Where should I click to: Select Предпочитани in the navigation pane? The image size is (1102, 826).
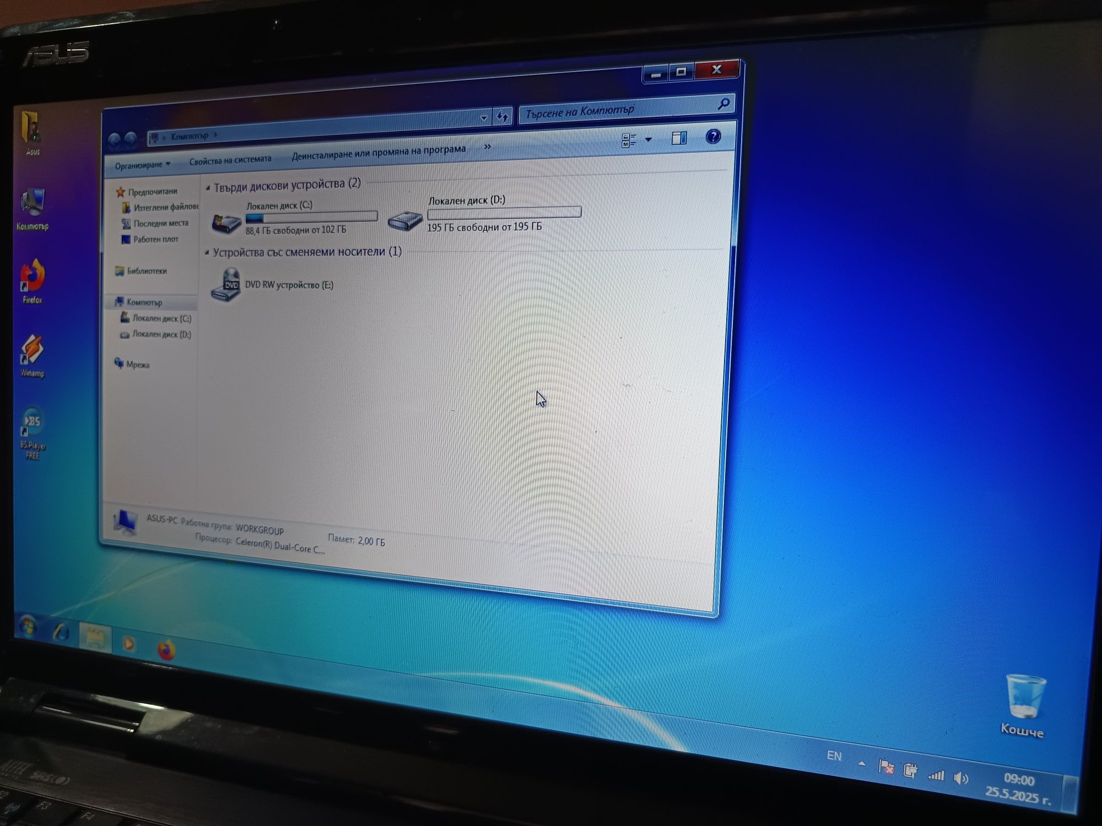(153, 192)
